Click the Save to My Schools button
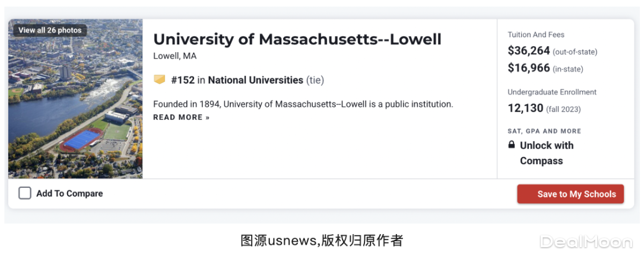This screenshot has height=256, width=641. [x=570, y=194]
